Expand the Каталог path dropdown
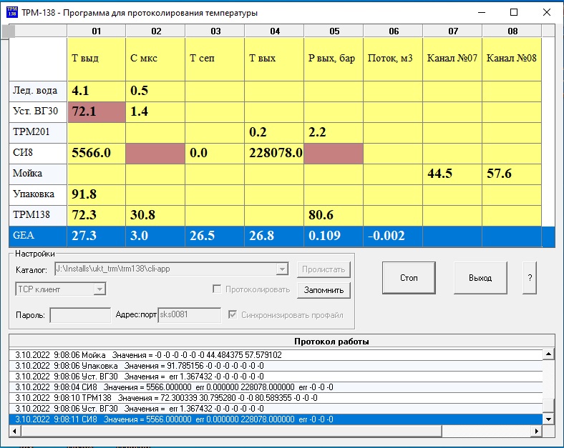The height and width of the screenshot is (448, 564). (x=282, y=269)
